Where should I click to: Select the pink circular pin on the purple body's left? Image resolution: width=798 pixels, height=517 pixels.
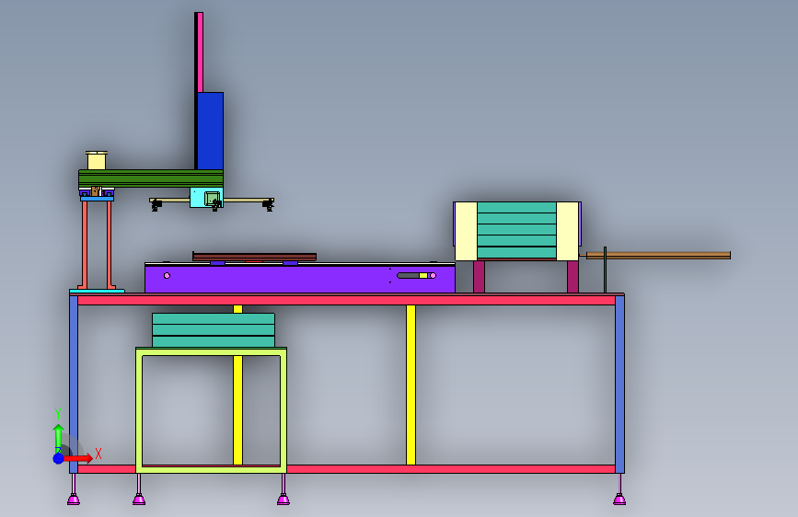tap(167, 276)
